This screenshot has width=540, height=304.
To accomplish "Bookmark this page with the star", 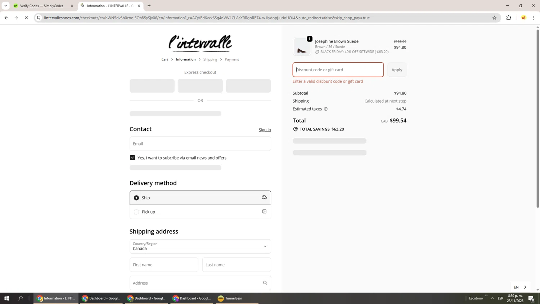I will (494, 18).
